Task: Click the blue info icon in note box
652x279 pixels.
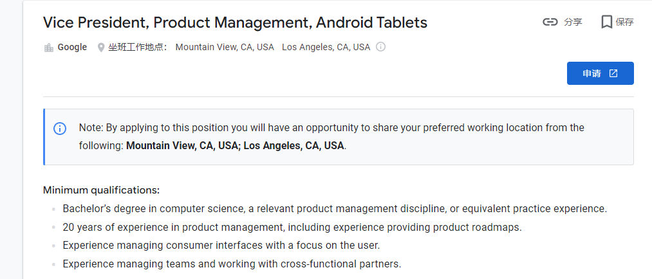Action: (59, 128)
